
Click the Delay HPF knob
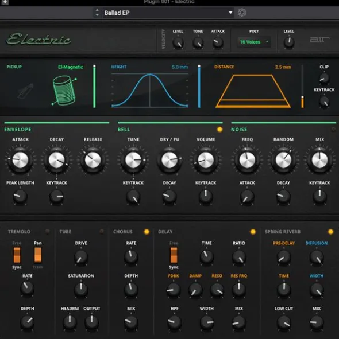[174, 322]
